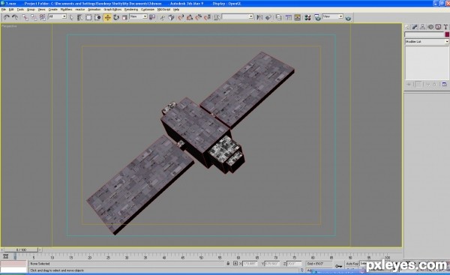Activate the Select and Move tool
Image resolution: width=450 pixels, height=275 pixels.
click(x=107, y=17)
